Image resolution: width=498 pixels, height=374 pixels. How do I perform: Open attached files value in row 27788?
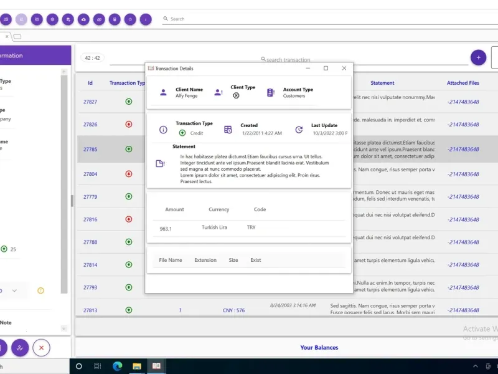point(463,242)
